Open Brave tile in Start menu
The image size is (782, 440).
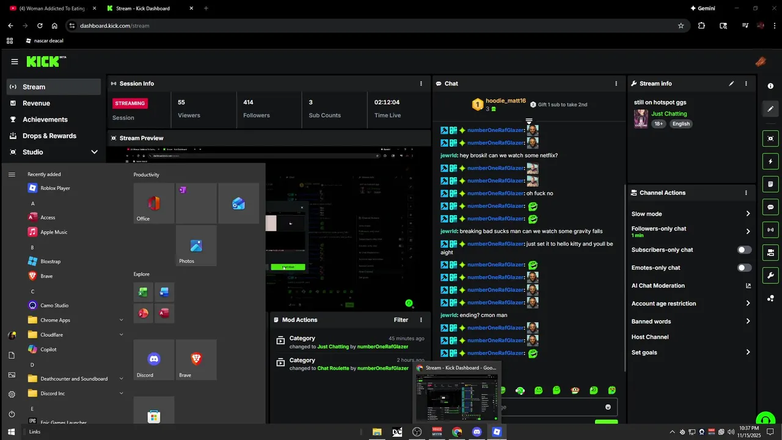pyautogui.click(x=196, y=360)
